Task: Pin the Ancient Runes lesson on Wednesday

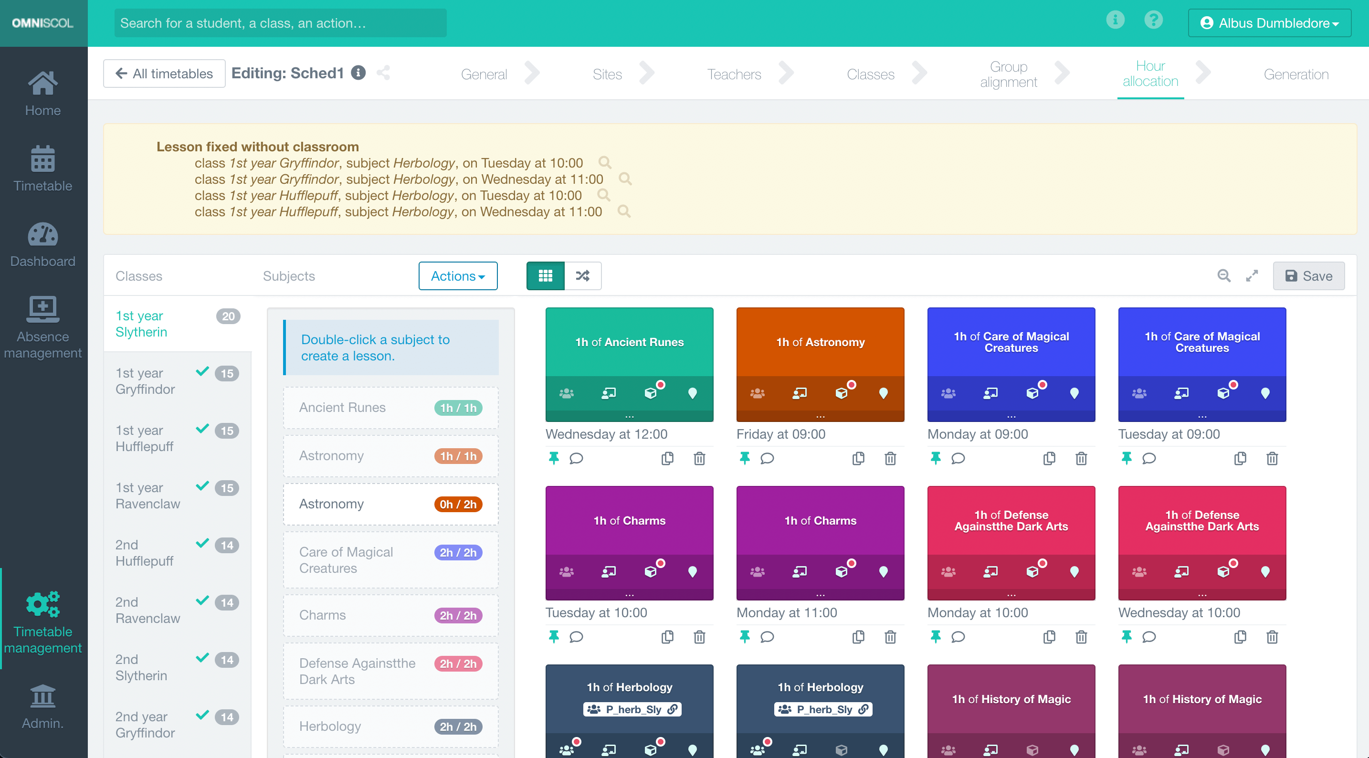Action: pos(553,458)
